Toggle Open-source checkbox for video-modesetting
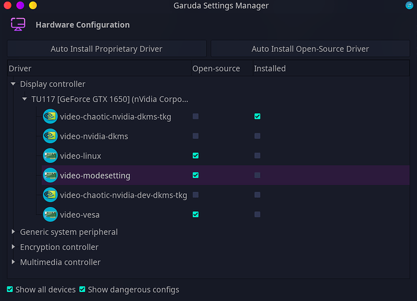The image size is (417, 301). [x=195, y=175]
